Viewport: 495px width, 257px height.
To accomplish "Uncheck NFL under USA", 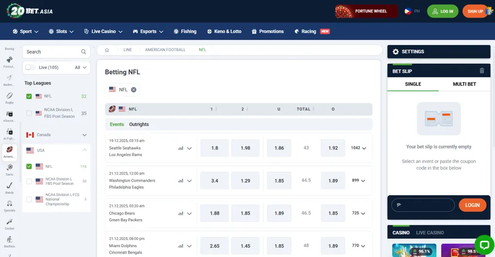I will [29, 166].
